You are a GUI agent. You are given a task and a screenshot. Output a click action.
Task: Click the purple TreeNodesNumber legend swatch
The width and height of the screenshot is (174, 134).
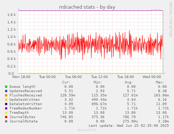pos(6,108)
